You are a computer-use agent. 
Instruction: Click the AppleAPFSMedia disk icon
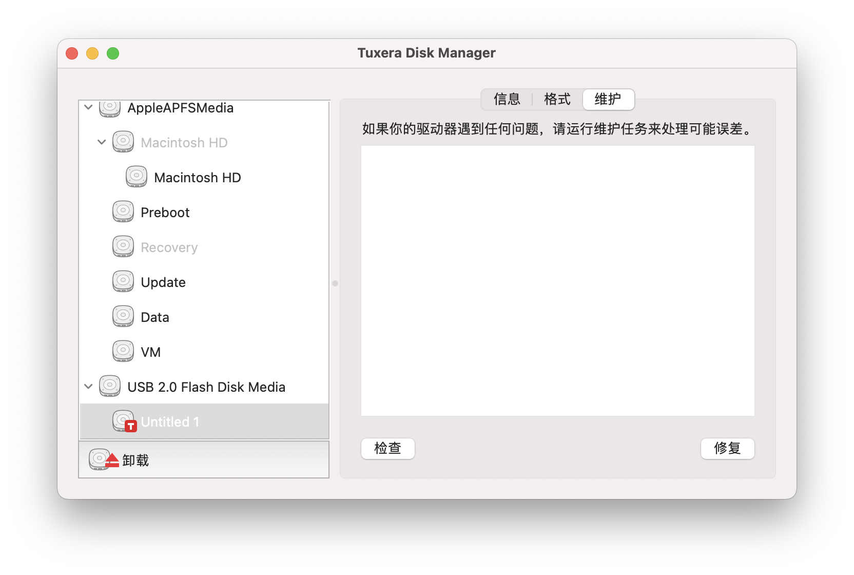pyautogui.click(x=110, y=108)
